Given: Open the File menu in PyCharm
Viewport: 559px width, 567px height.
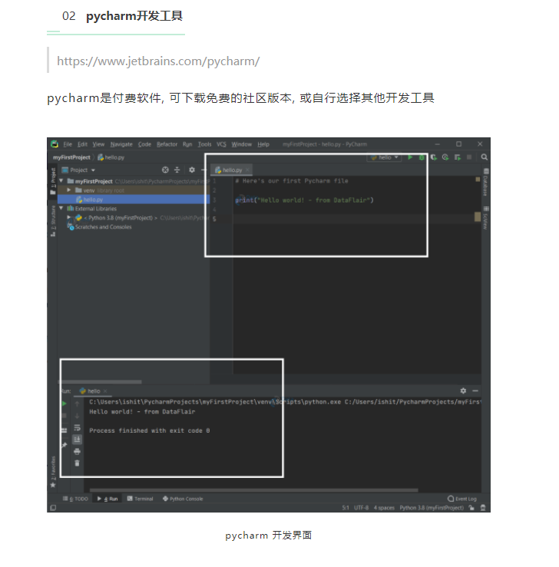Looking at the screenshot, I should pos(68,144).
